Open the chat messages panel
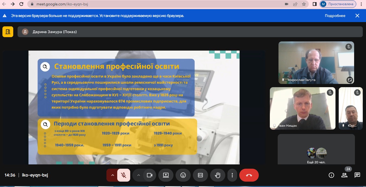This screenshot has height=187, width=366. tap(357, 175)
